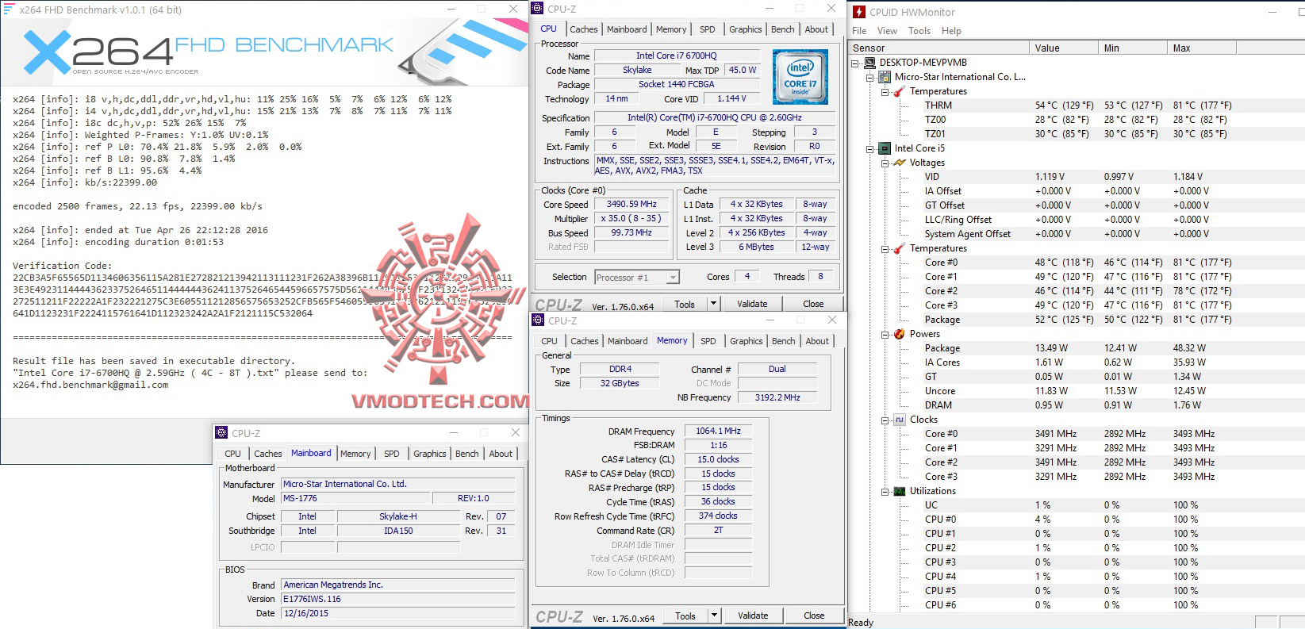The width and height of the screenshot is (1305, 629).
Task: Click the Intel Core i7 inside logo
Action: pos(800,77)
